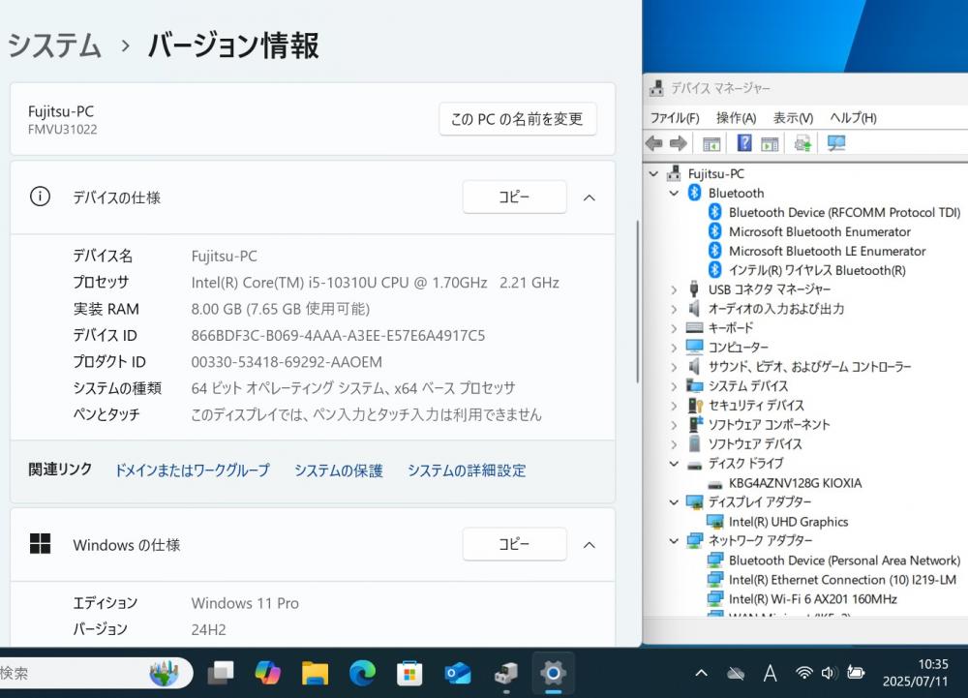Click the Bluetooth Device (RFCOMM Protocol TDI) icon
The width and height of the screenshot is (968, 698).
[x=715, y=212]
